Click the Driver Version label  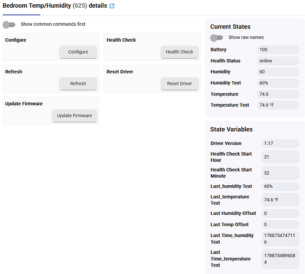[226, 144]
